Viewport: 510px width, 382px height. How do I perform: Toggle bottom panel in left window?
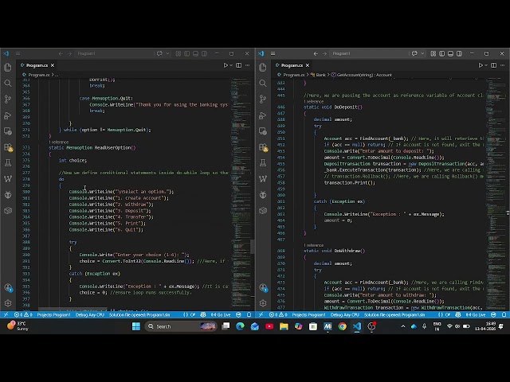(x=195, y=53)
